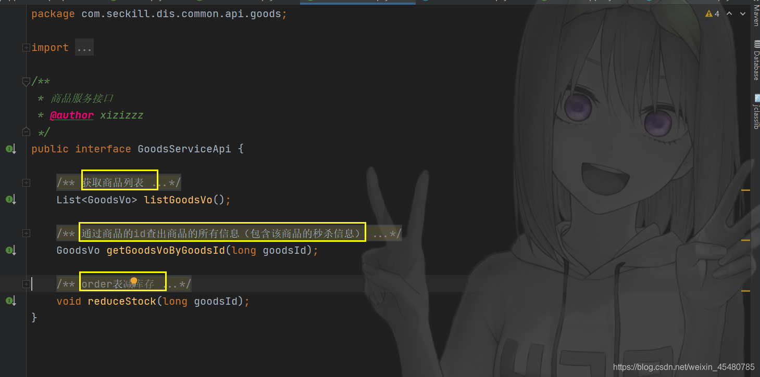Click the 商品服务接口 comment text

pos(82,99)
